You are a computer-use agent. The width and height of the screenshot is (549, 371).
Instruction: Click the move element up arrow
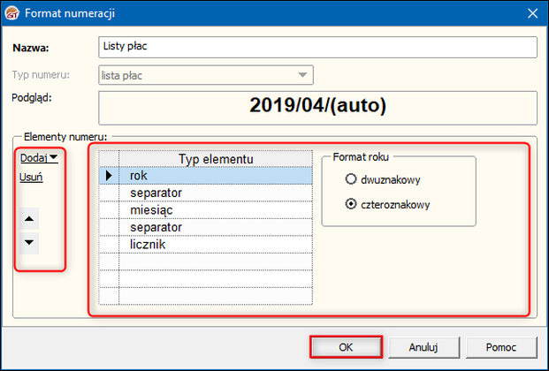(30, 217)
